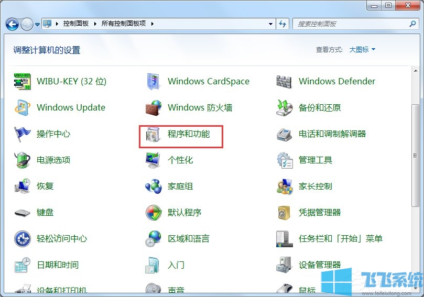Click the Windows 防火墙 firewall icon

(x=153, y=108)
